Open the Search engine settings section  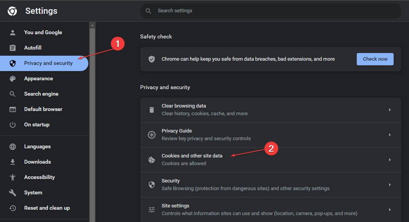41,94
